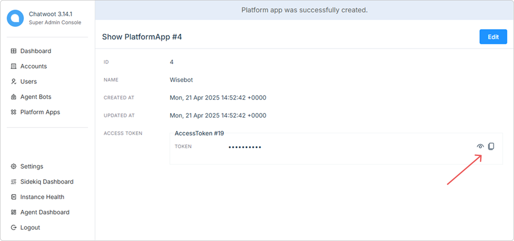Click the Chatwoot logo icon
This screenshot has height=241, width=514.
[x=15, y=18]
